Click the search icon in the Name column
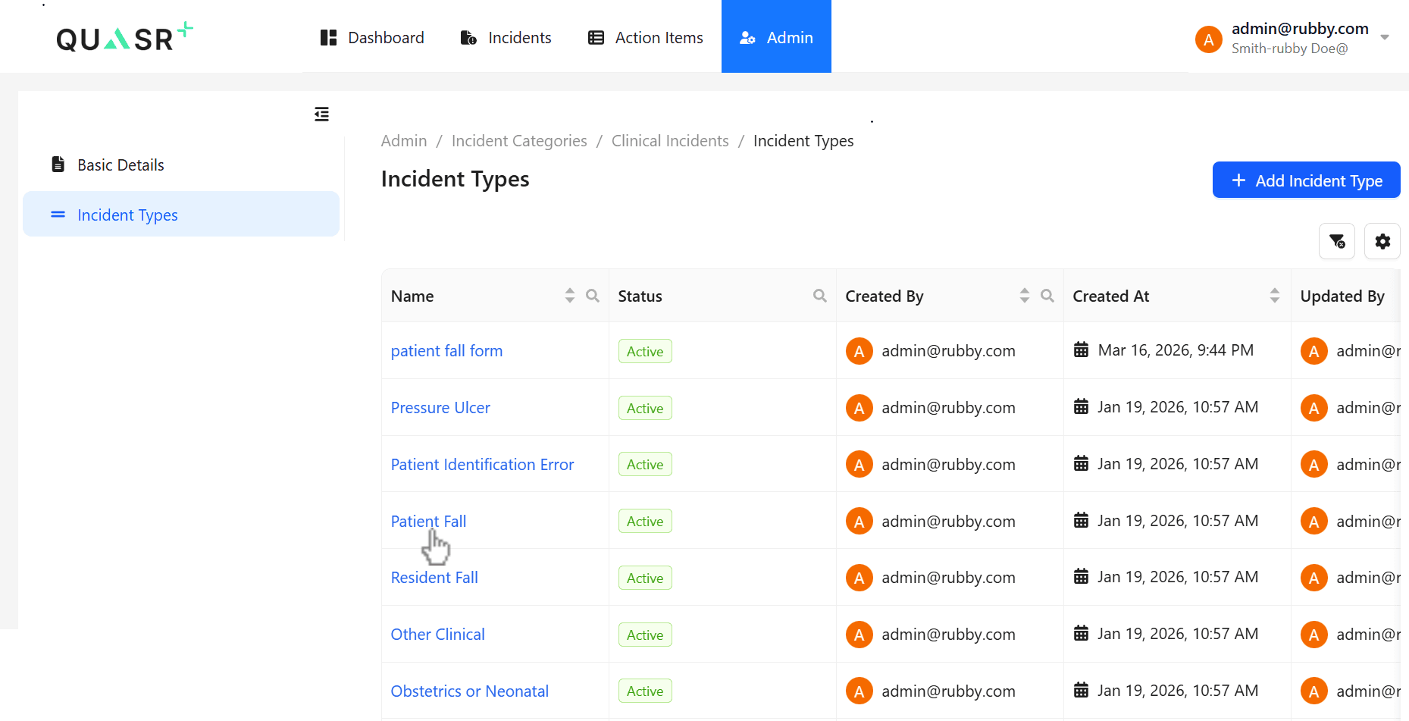 pyautogui.click(x=593, y=296)
